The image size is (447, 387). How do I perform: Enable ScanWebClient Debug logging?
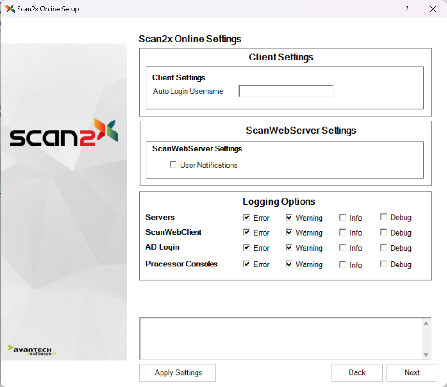click(383, 232)
